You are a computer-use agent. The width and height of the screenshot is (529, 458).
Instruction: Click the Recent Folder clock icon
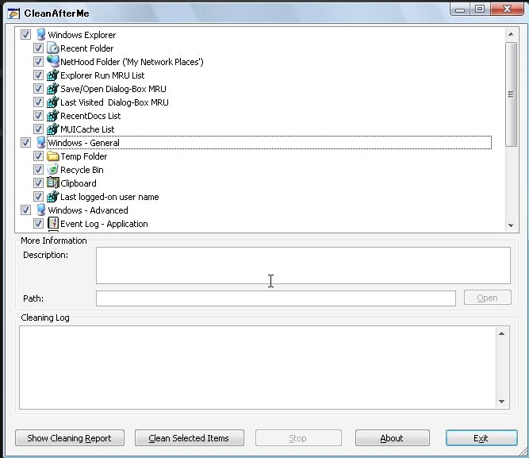click(53, 48)
